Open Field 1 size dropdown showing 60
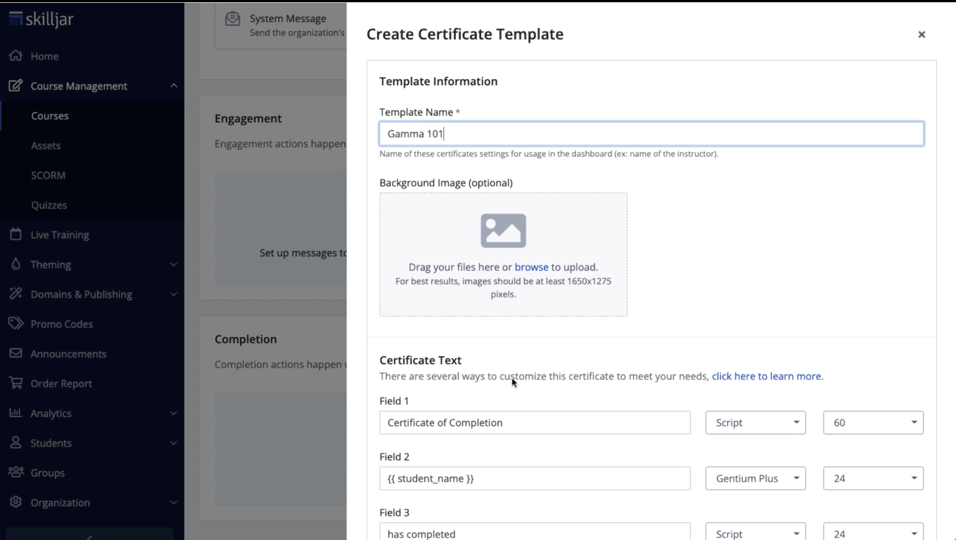 tap(872, 422)
